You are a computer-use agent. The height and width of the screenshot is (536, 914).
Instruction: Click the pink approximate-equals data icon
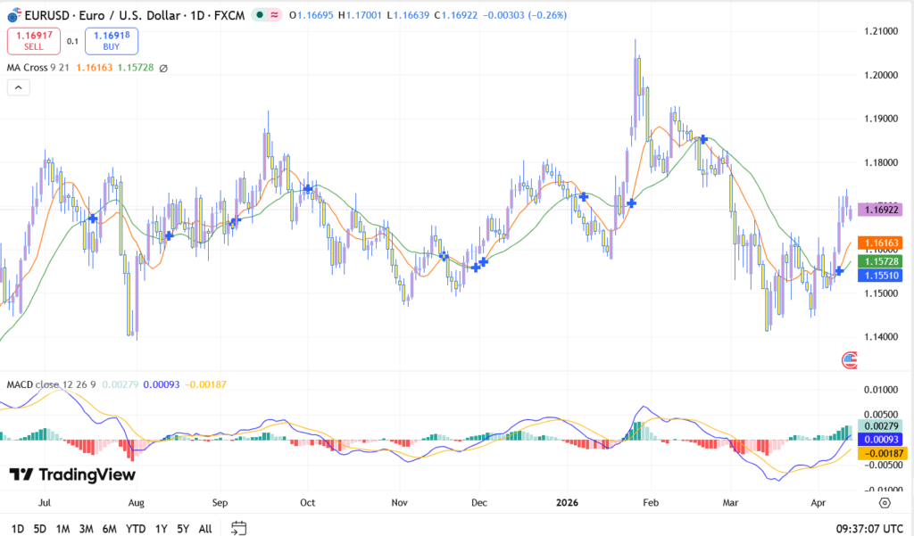click(x=274, y=15)
